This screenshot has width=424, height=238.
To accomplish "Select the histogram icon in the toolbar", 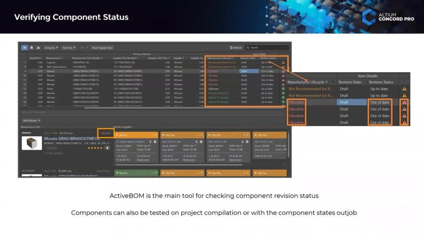I will tap(38, 48).
